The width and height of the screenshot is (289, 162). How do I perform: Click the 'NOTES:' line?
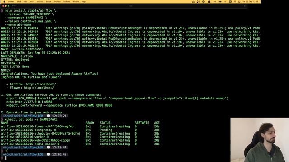pos(6,70)
